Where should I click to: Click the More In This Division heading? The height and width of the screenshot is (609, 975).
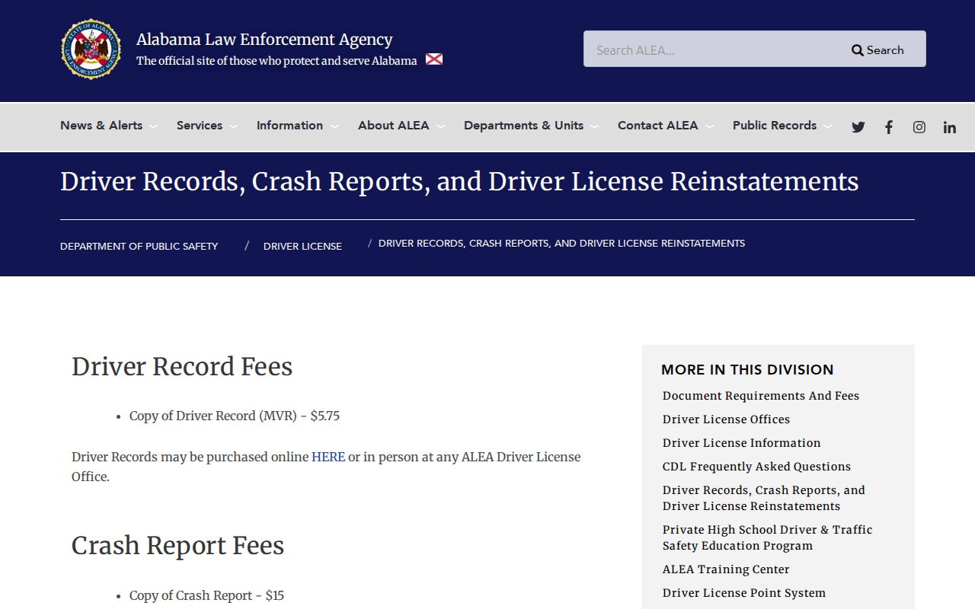[747, 370]
